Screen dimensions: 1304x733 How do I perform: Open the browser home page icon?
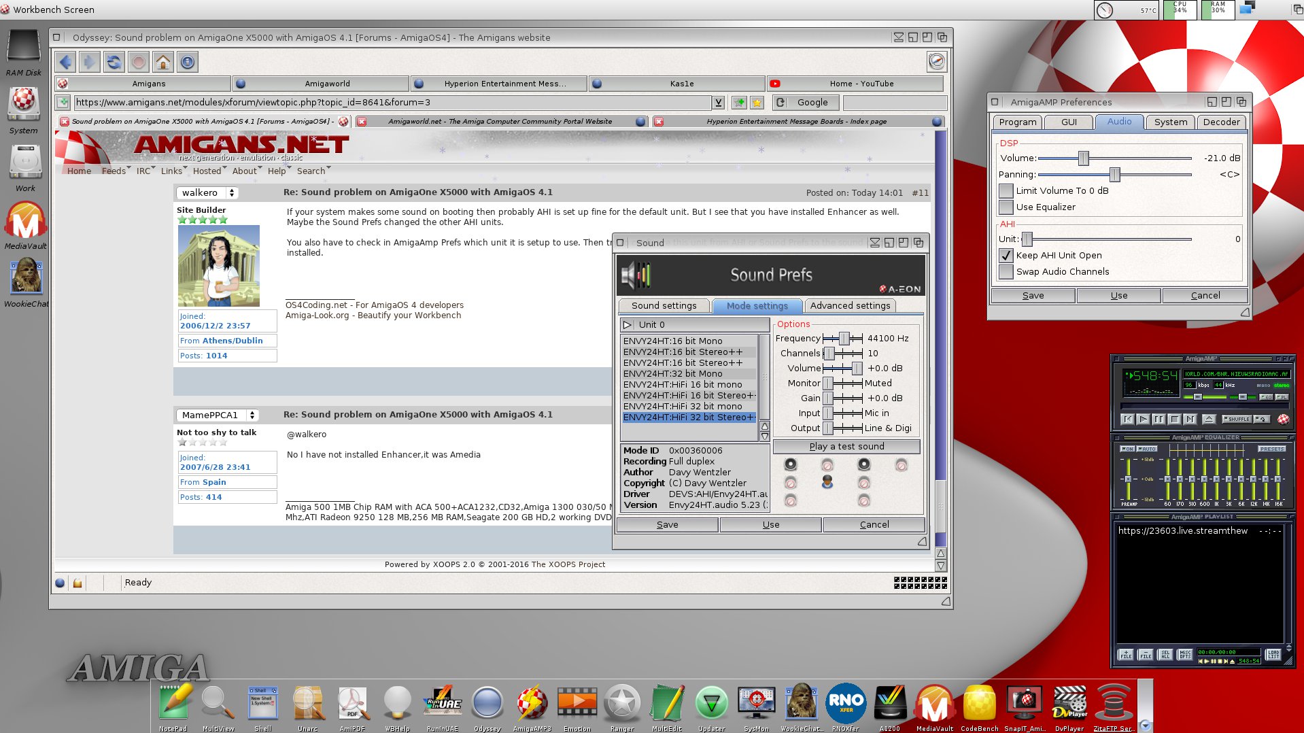pyautogui.click(x=163, y=63)
